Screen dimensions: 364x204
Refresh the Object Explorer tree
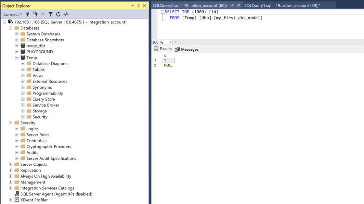click(x=58, y=14)
